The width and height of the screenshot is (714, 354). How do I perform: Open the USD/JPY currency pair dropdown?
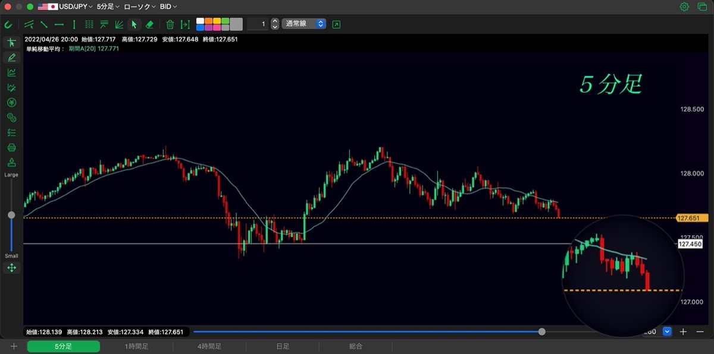65,7
